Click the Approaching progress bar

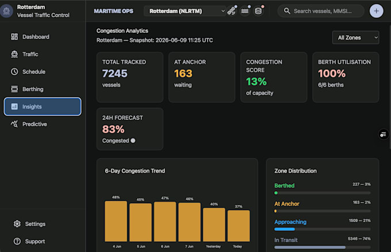pyautogui.click(x=323, y=229)
